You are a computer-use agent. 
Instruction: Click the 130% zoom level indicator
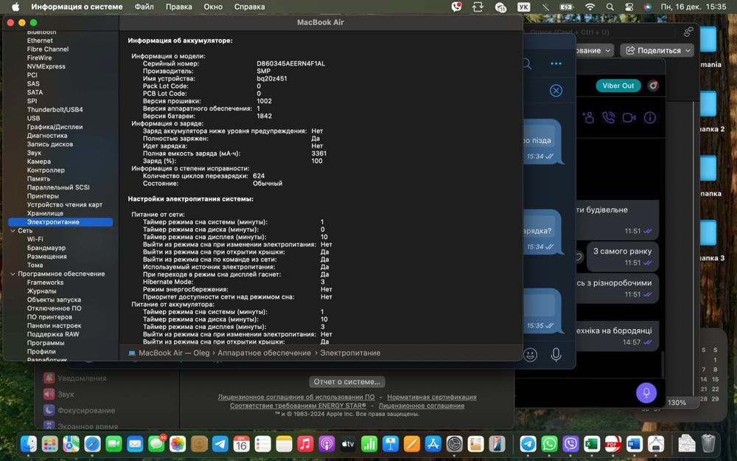tap(677, 403)
